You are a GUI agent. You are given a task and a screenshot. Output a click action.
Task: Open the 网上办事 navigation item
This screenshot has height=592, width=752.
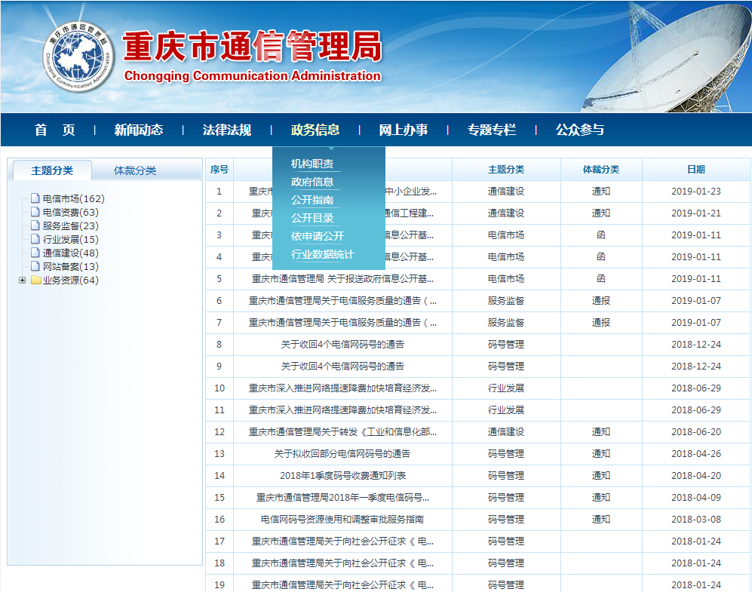coord(403,130)
